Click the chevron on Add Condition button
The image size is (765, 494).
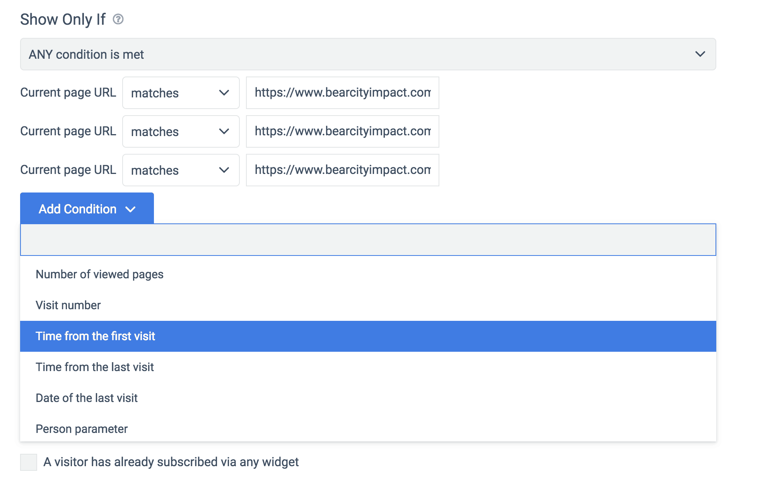(131, 209)
